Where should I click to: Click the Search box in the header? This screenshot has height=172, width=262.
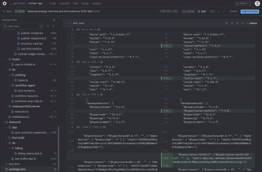pyautogui.click(x=244, y=3)
